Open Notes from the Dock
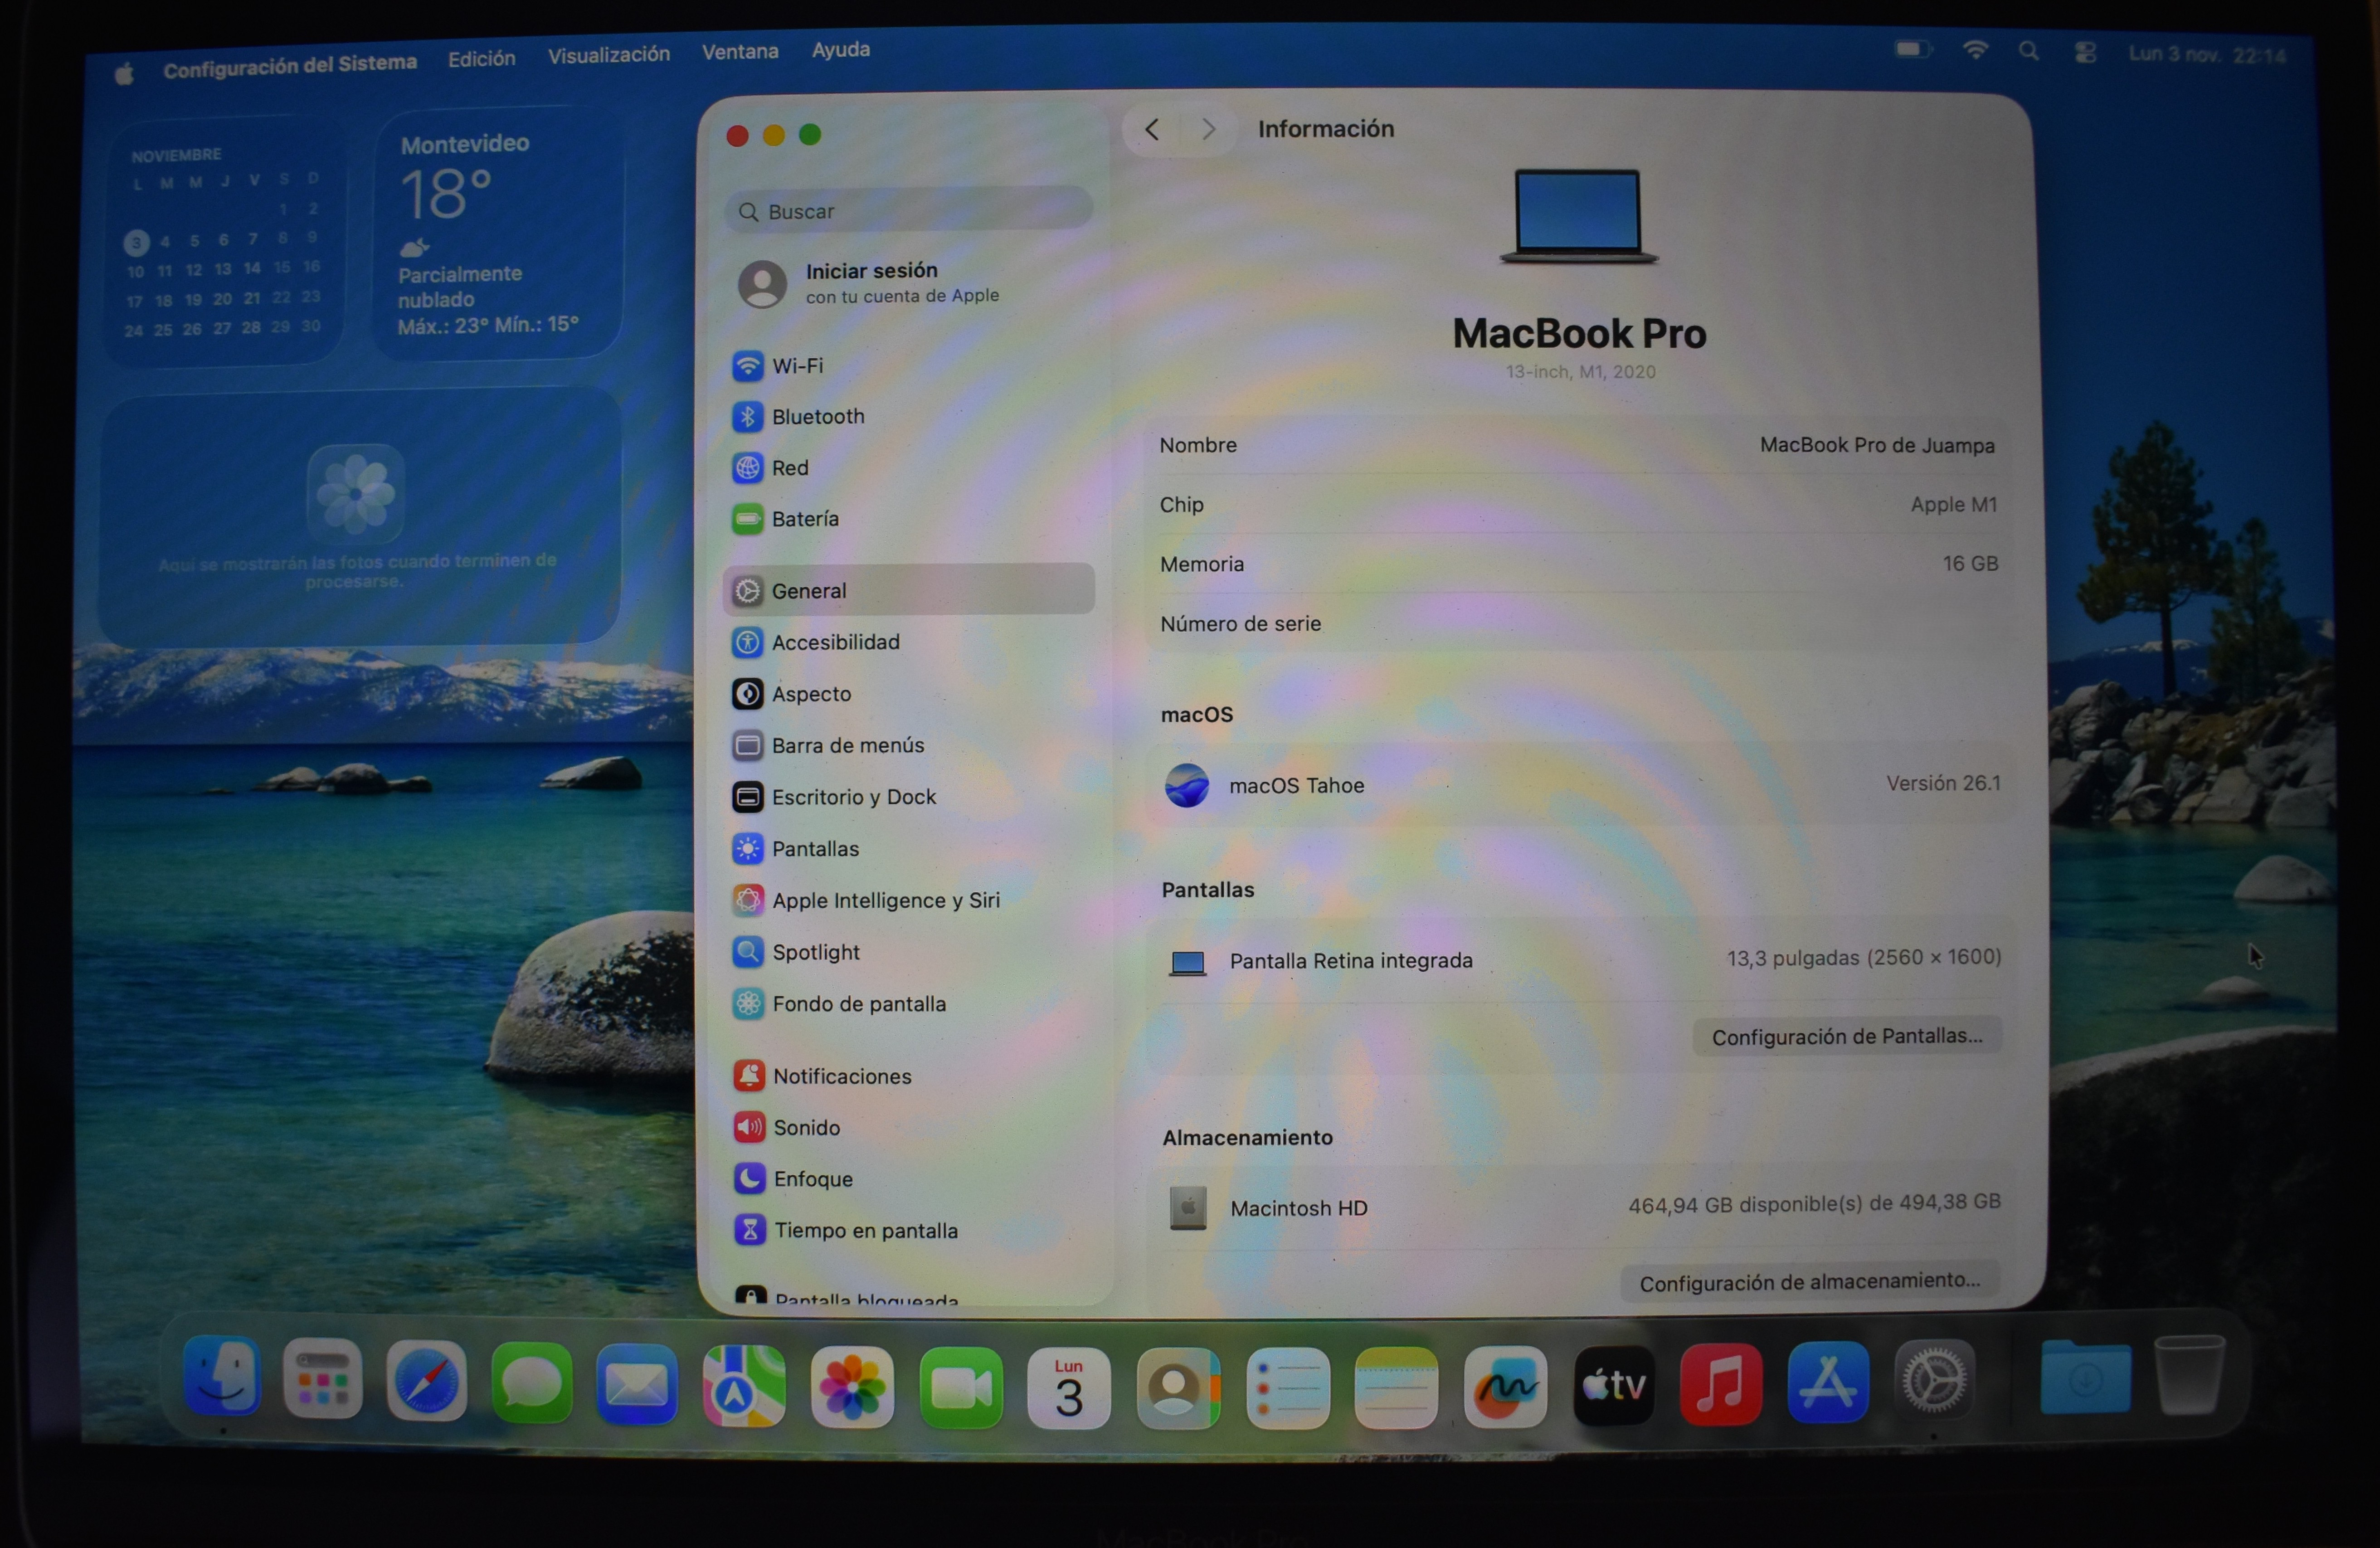Image resolution: width=2380 pixels, height=1548 pixels. [x=1396, y=1388]
